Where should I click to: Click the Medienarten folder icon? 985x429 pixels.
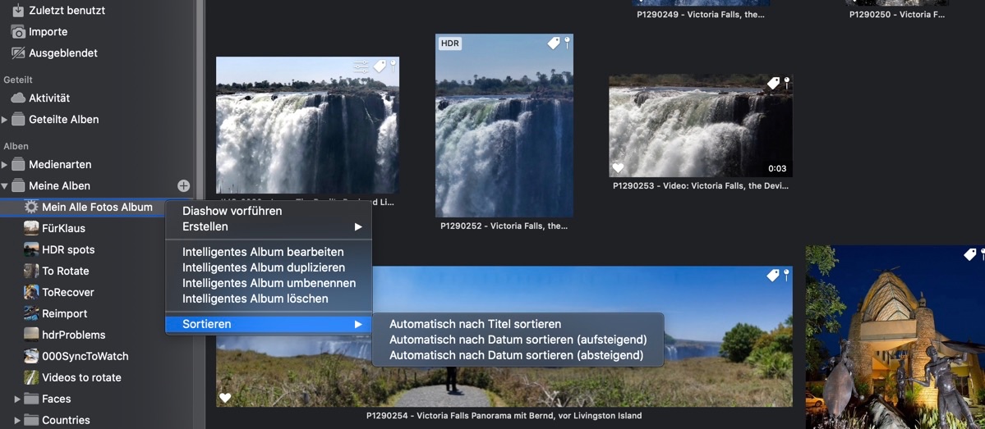tap(19, 165)
